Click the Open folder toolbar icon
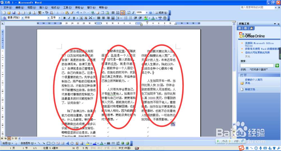The height and width of the screenshot is (151, 281). pos(9,13)
